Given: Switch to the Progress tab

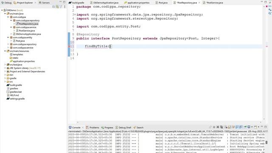Looking at the screenshot, I should click(x=107, y=127).
